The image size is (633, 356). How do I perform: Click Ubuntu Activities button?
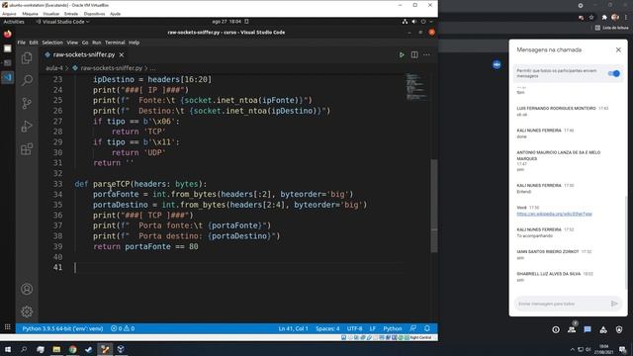pyautogui.click(x=14, y=22)
